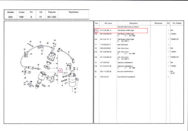Click the 'Restriction' field in the header
This screenshot has height=131, width=188.
pyautogui.click(x=73, y=12)
